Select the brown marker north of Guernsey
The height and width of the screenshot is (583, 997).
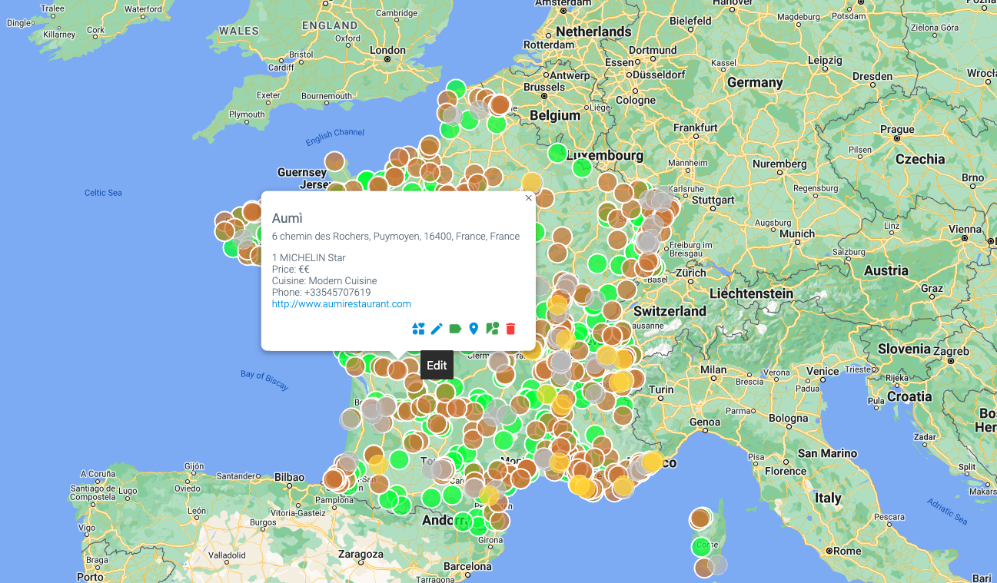click(334, 161)
